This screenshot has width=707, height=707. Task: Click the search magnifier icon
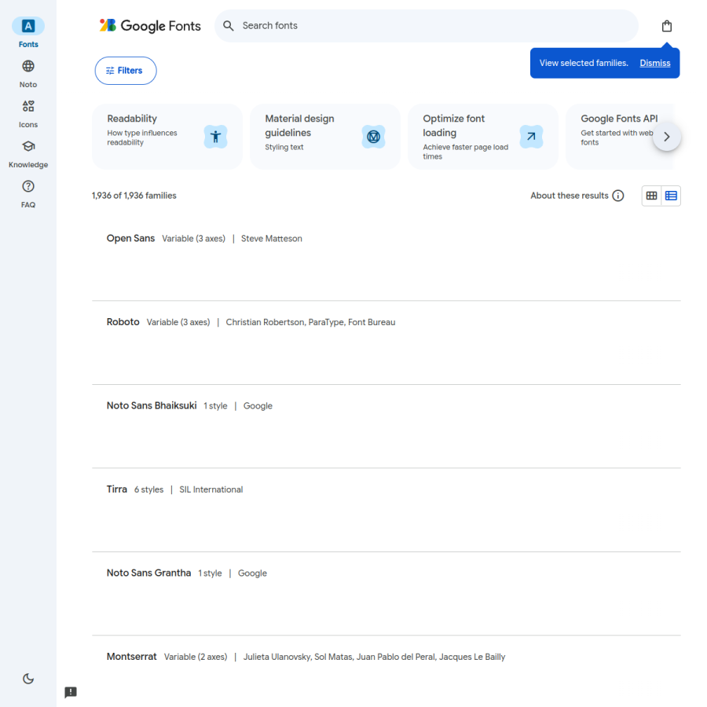(229, 26)
